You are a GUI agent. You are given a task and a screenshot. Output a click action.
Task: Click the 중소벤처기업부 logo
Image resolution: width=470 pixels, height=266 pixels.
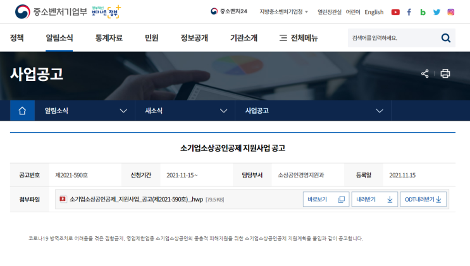(51, 11)
